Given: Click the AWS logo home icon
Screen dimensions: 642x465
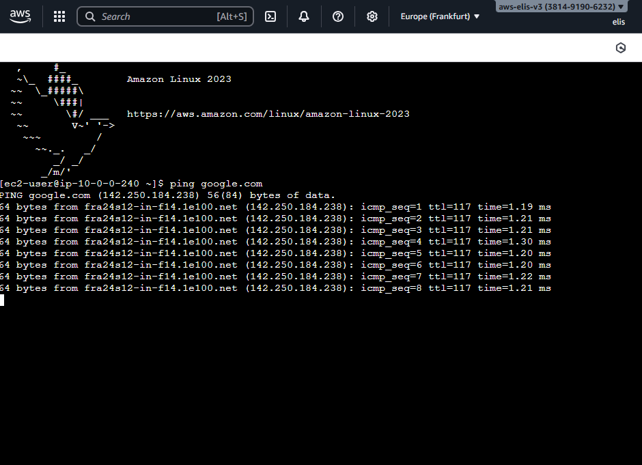Looking at the screenshot, I should [x=20, y=16].
